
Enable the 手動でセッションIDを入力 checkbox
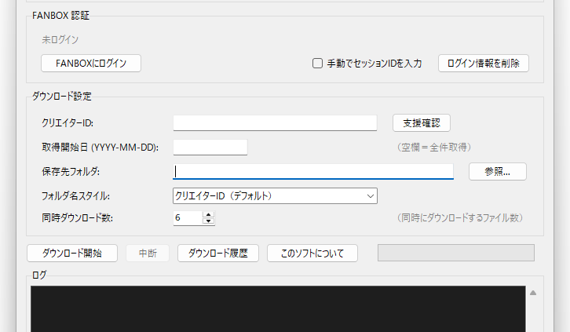318,64
